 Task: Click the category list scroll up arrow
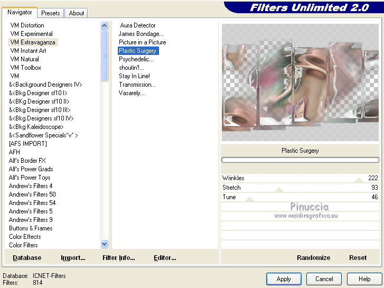click(x=105, y=25)
